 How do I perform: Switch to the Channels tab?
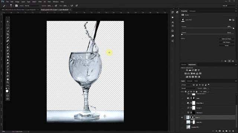pos(190,81)
